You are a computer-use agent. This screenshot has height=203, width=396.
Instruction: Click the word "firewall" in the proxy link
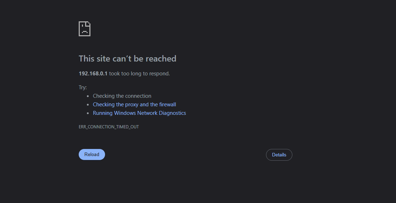(x=168, y=105)
